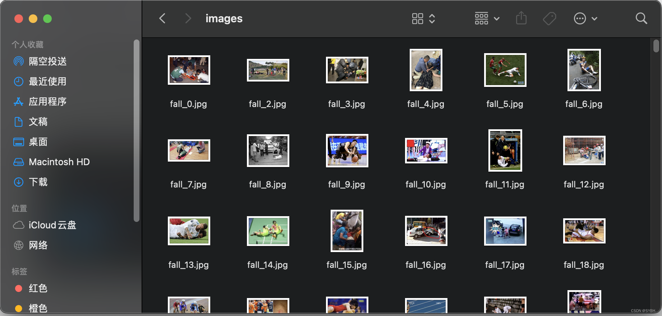The width and height of the screenshot is (662, 316).
Task: Click the fall_16.jpg file name
Action: (x=426, y=265)
